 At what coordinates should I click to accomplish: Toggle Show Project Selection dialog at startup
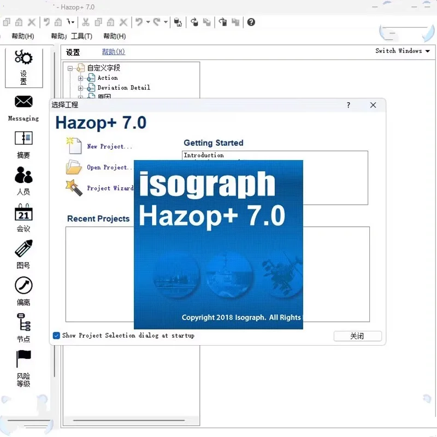[56, 335]
